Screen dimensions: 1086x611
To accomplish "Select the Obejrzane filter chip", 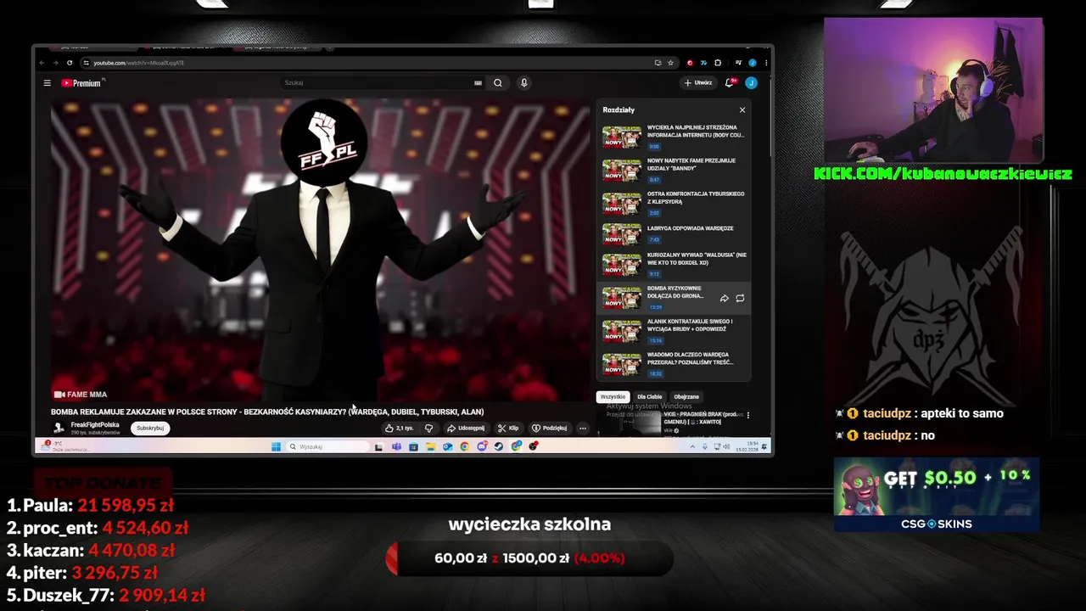I will tap(686, 396).
